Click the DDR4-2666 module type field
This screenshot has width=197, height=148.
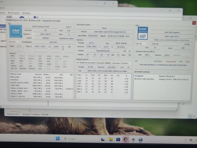coord(107,71)
